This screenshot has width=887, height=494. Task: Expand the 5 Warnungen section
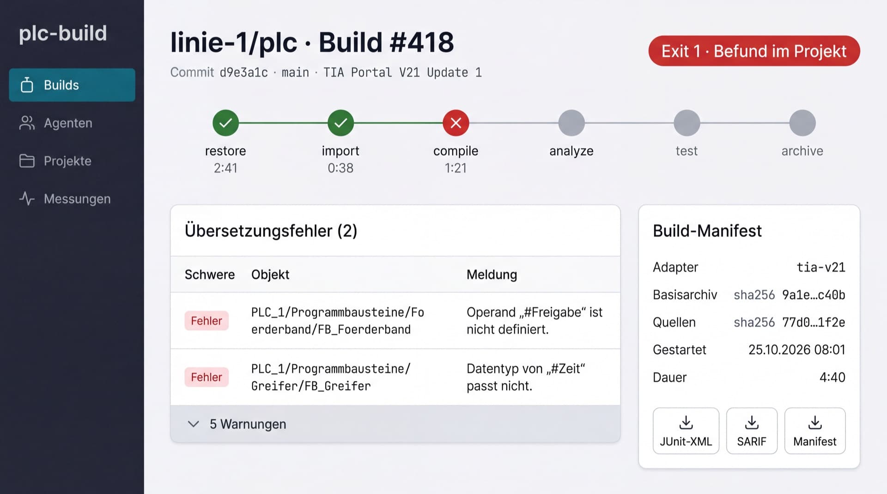[395, 424]
